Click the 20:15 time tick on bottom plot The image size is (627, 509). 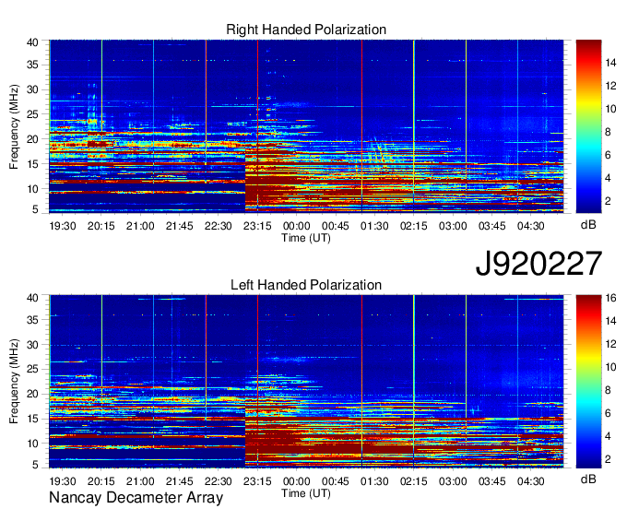point(101,481)
